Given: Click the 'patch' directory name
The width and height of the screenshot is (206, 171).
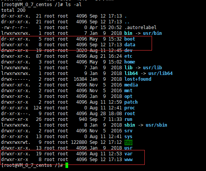Looking at the screenshot, I should [x=131, y=102].
